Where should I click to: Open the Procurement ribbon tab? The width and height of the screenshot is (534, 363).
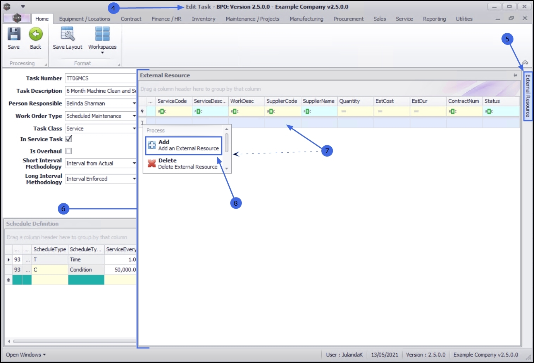point(349,19)
